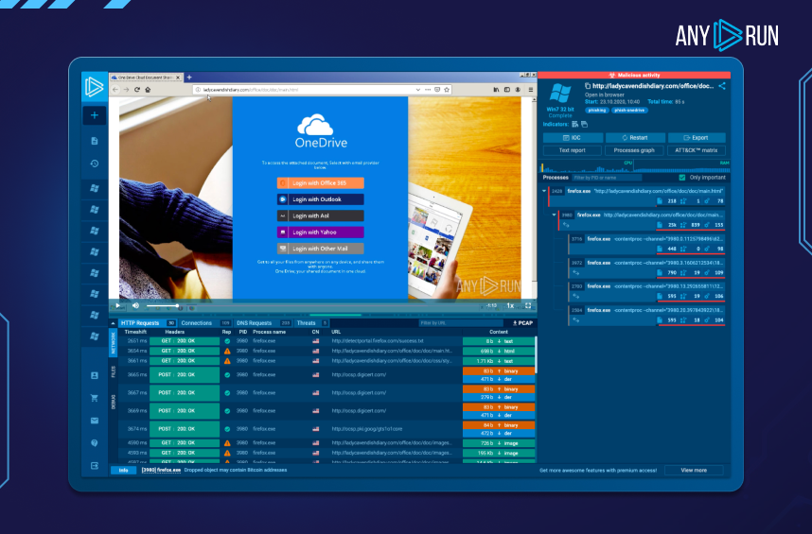Select the second Indicators icon

click(x=584, y=124)
